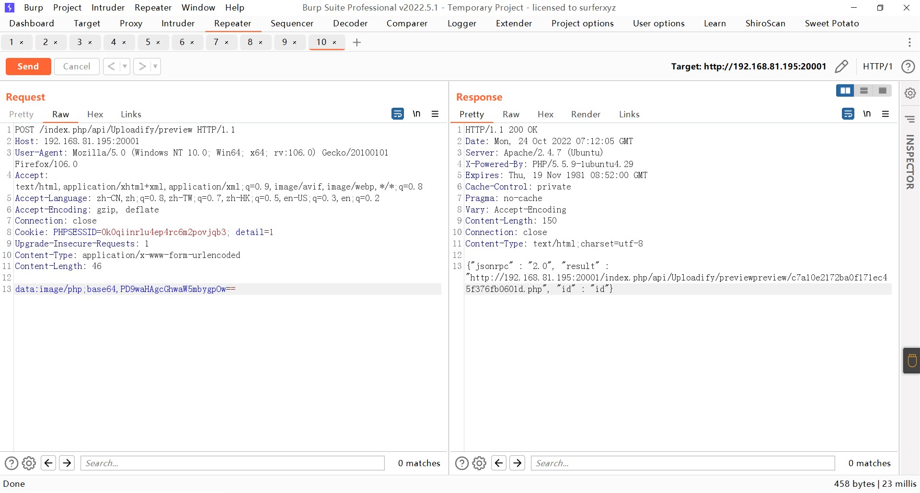Toggle the HTTP/1 protocol selector
Image resolution: width=920 pixels, height=493 pixels.
(878, 67)
